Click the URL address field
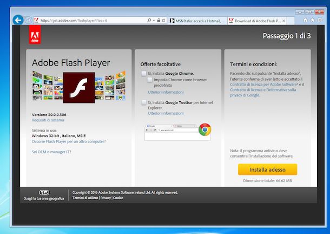This screenshot has height=234, width=330. tap(93, 21)
